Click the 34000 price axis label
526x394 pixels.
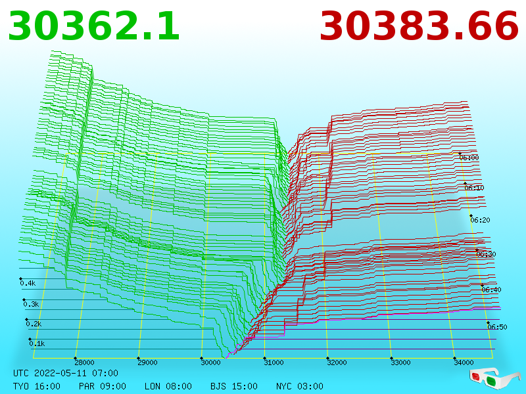464,362
